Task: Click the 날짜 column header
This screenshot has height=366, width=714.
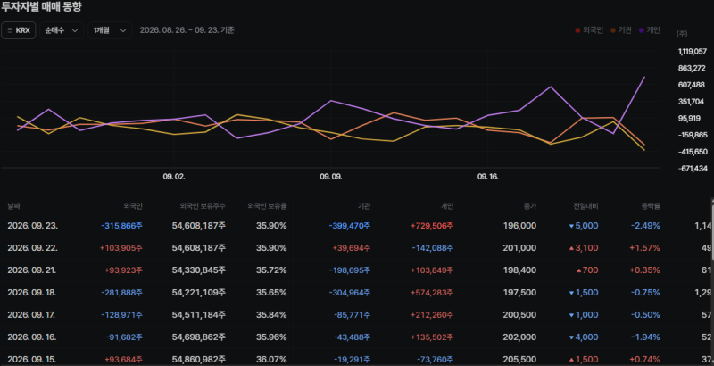Action: pyautogui.click(x=13, y=206)
